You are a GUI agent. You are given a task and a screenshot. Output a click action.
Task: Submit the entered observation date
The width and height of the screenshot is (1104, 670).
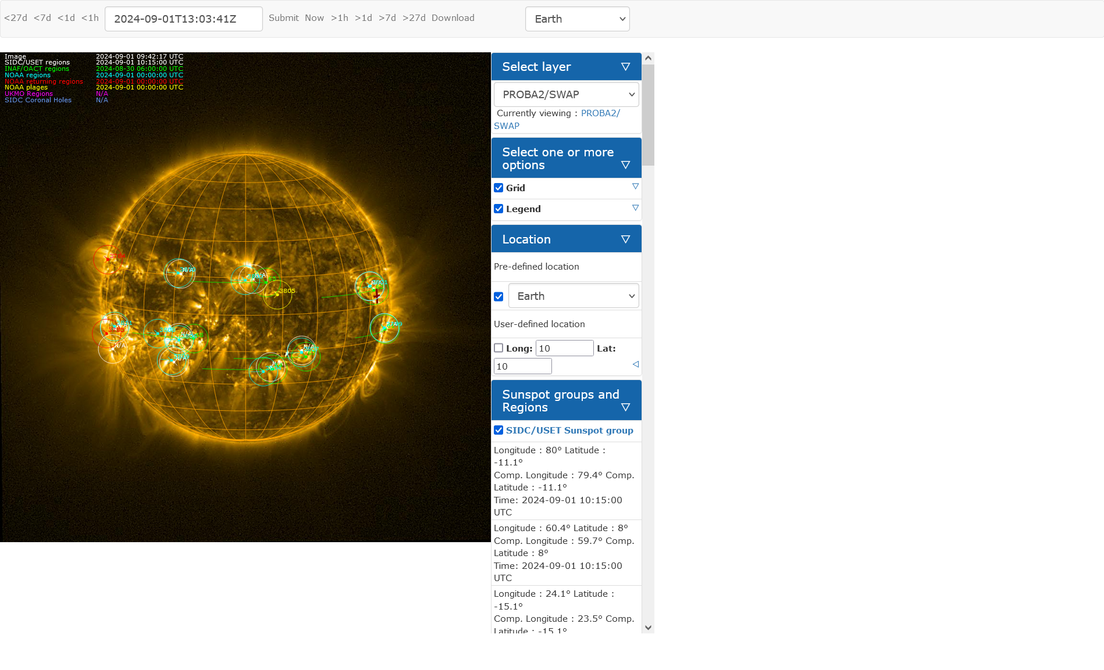tap(283, 18)
